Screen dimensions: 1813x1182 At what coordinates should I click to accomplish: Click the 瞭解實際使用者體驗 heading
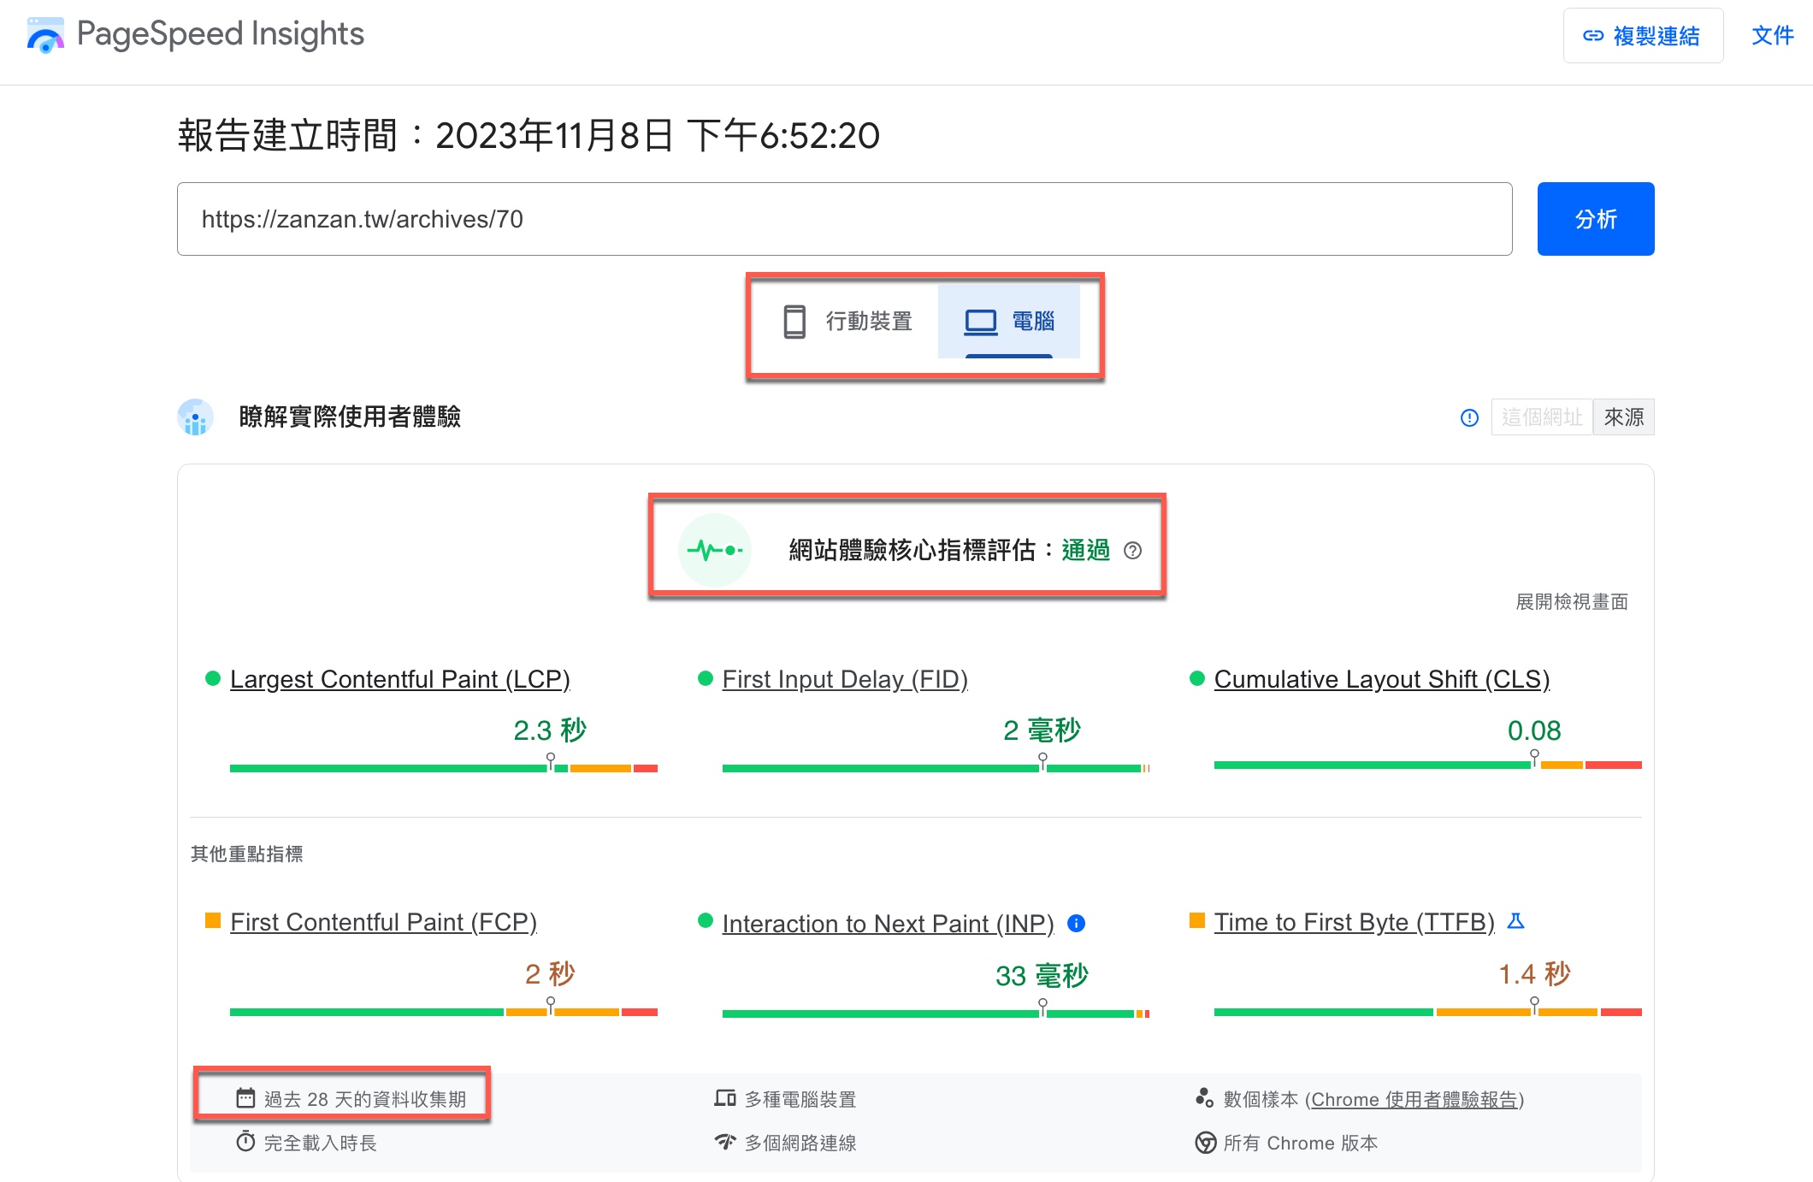tap(350, 417)
